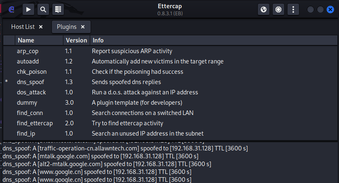Select the chk_poison plugin
The height and width of the screenshot is (183, 339).
coord(170,72)
